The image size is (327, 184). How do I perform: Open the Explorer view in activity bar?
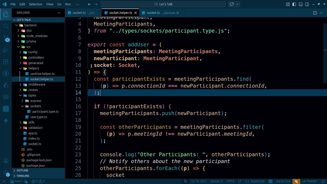pyautogui.click(x=6, y=14)
